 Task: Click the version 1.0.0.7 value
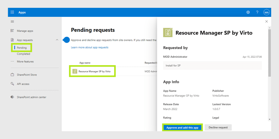(x=216, y=109)
